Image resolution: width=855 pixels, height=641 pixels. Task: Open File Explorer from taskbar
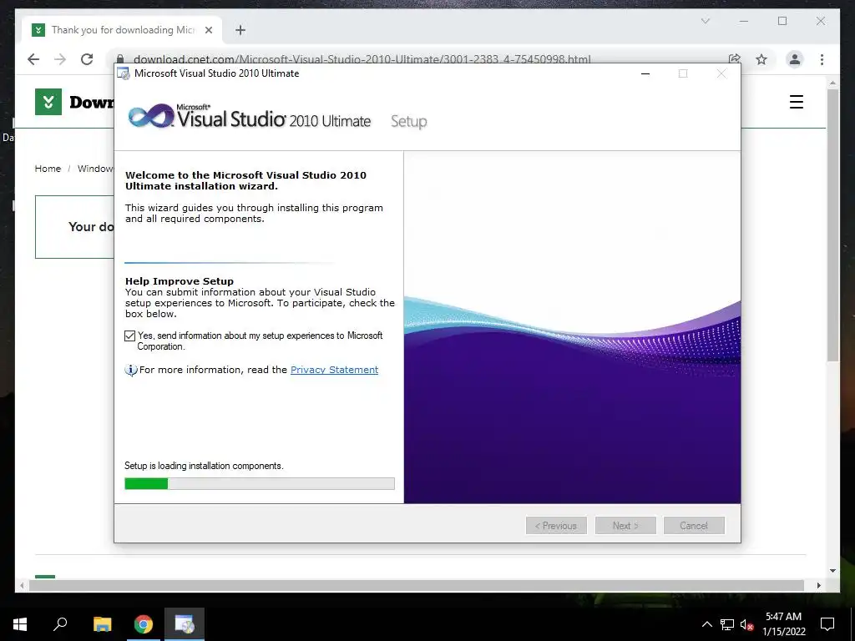(x=102, y=624)
